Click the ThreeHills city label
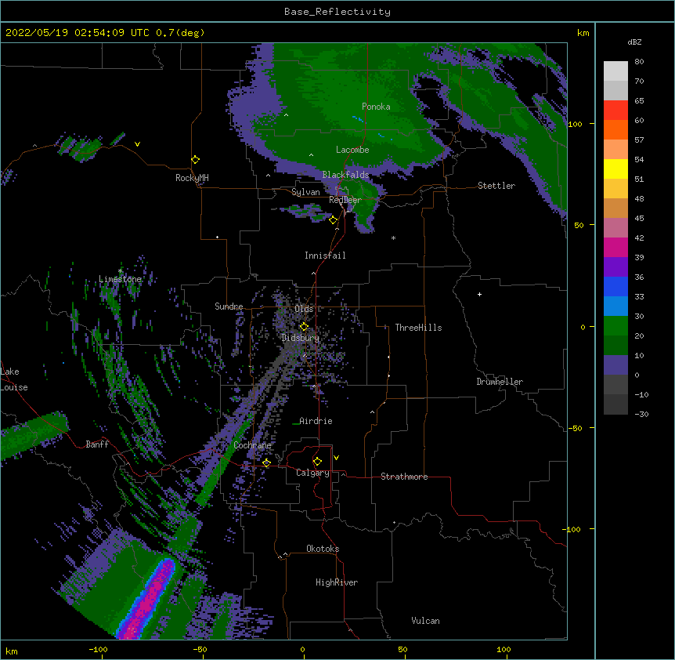The width and height of the screenshot is (675, 660). 418,328
